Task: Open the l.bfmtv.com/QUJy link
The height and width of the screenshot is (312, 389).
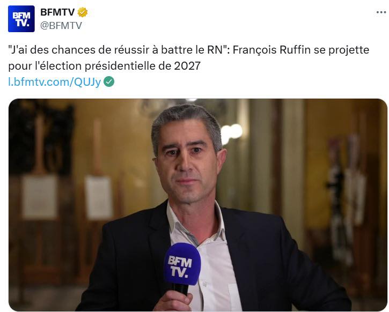Action: pos(55,82)
